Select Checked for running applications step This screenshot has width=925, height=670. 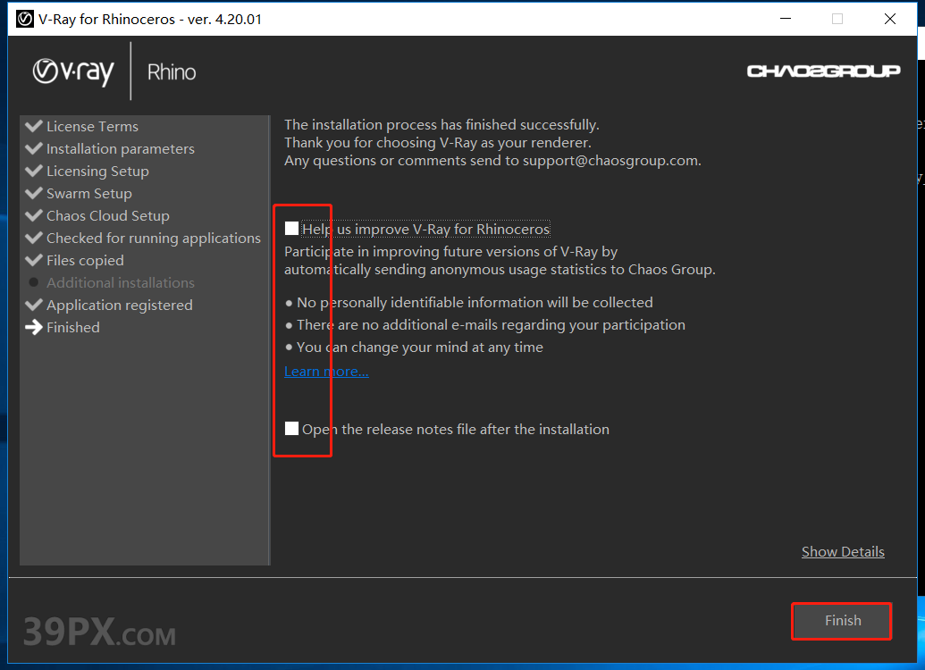[x=153, y=238]
